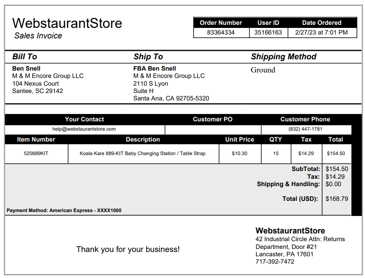Select Santa Ana, CA 92705-5320

[x=171, y=98]
